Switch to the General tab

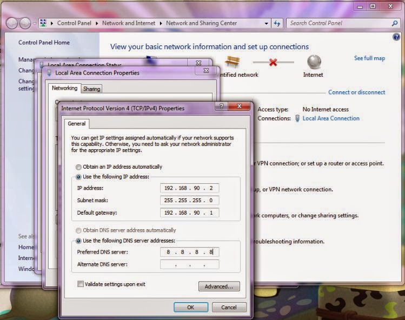pos(76,123)
